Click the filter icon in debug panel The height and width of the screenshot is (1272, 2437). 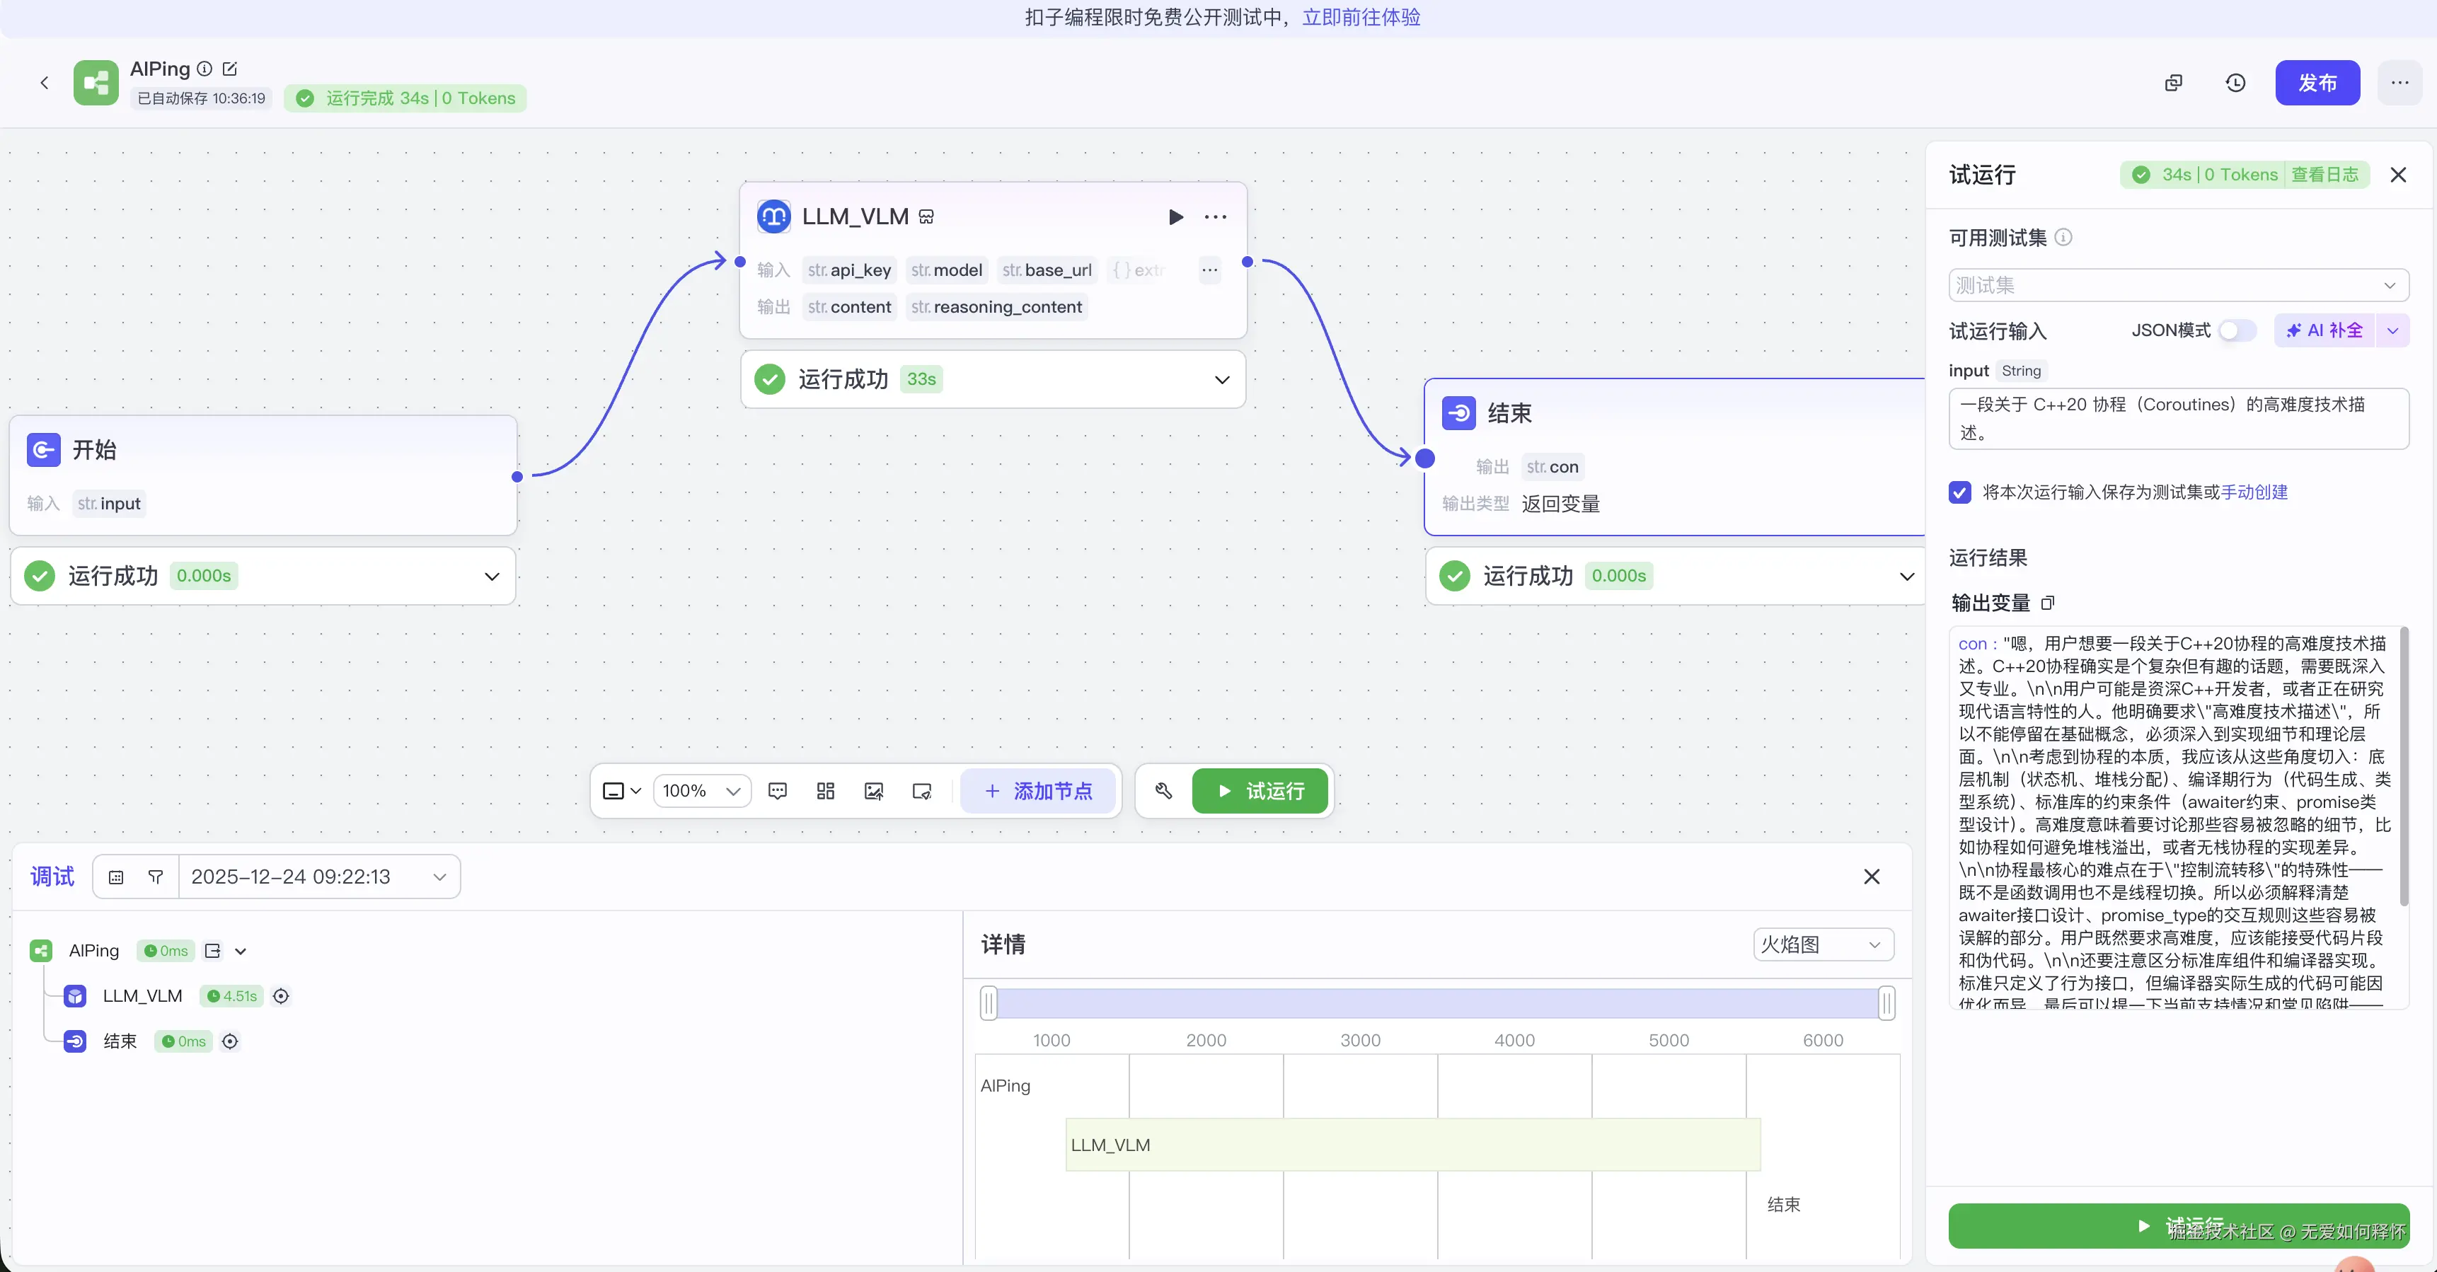point(156,877)
